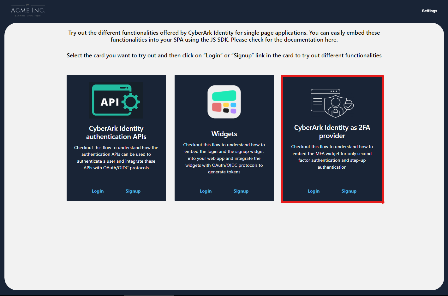Image resolution: width=448 pixels, height=296 pixels.
Task: Click the 2FA provider card description
Action: 332,157
